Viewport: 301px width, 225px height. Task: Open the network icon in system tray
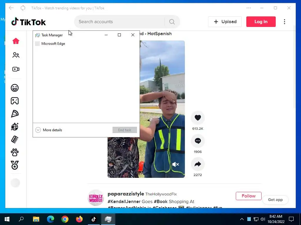[256, 219]
